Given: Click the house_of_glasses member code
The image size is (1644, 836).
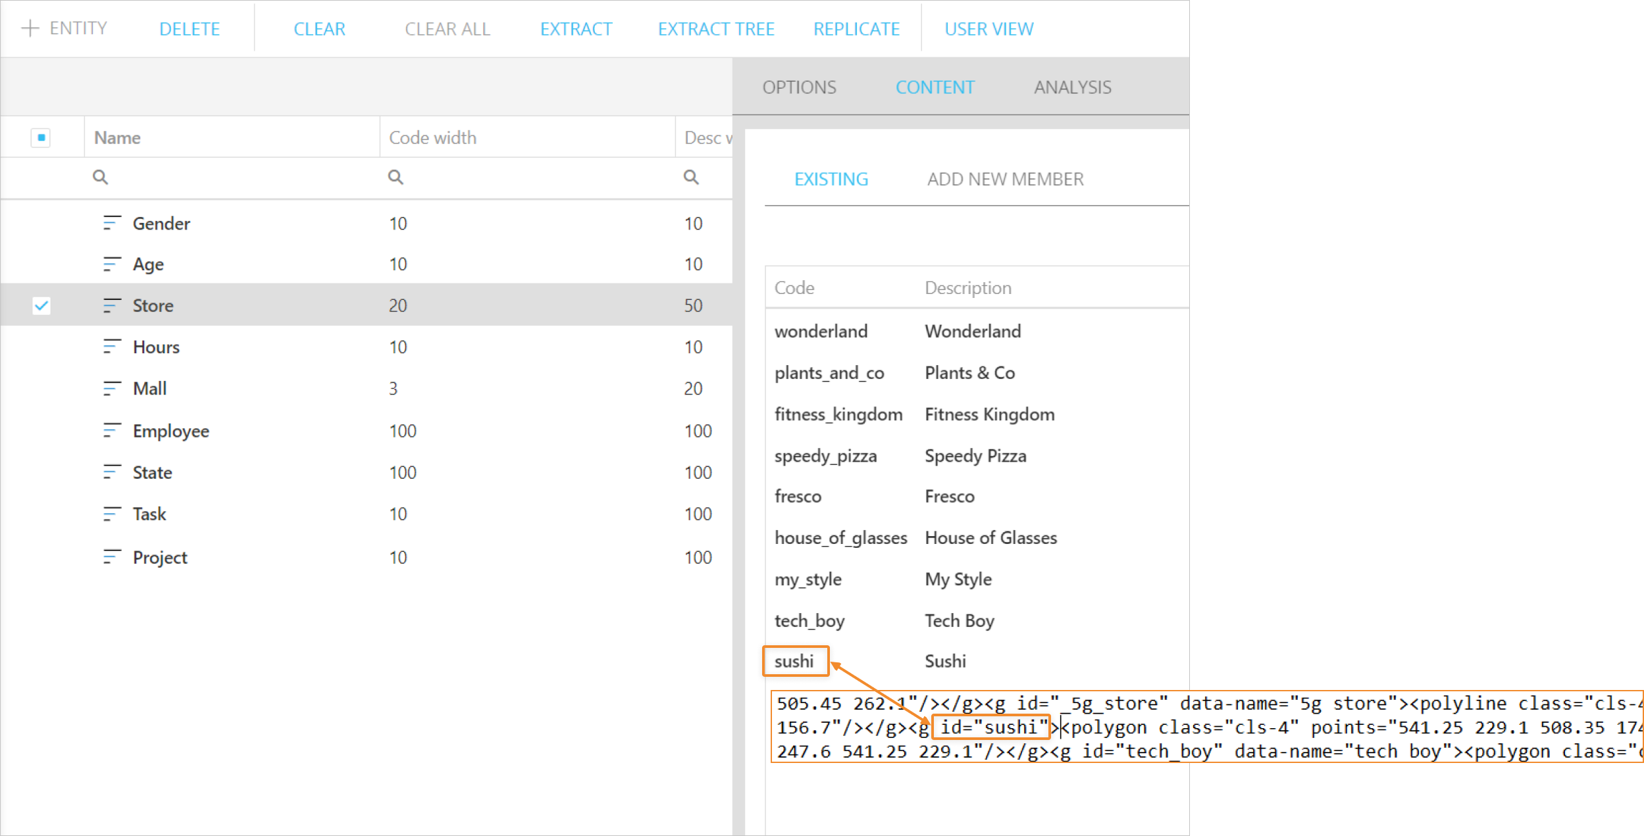Looking at the screenshot, I should click(x=840, y=537).
